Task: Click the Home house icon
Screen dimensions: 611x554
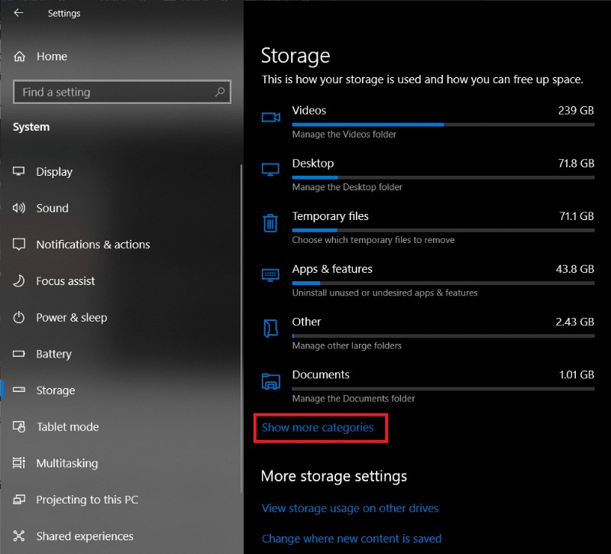Action: point(20,57)
